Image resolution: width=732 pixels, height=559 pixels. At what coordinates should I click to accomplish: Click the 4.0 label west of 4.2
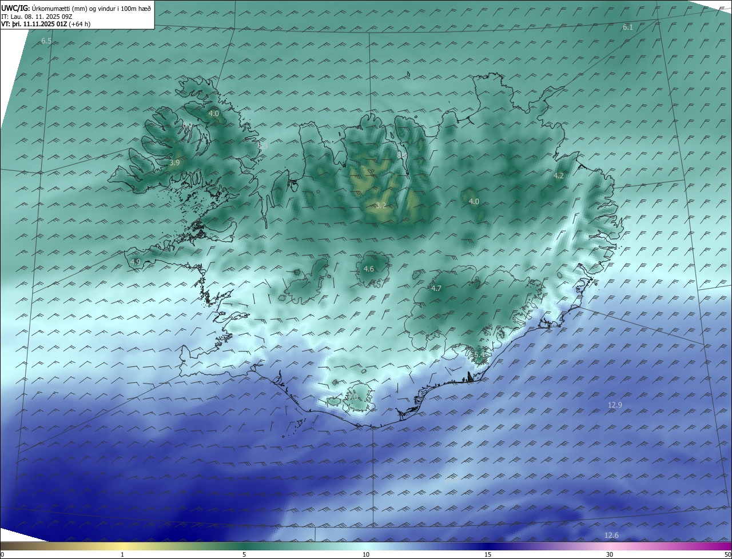tap(474, 201)
